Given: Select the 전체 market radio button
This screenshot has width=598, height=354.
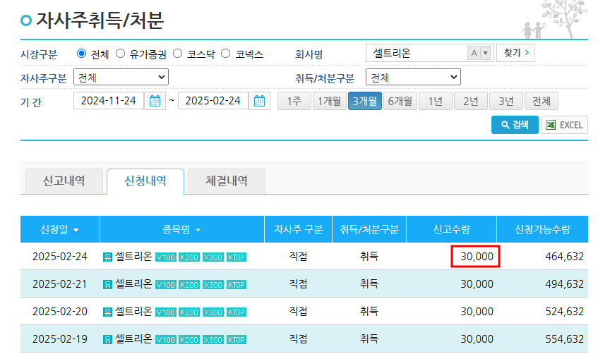Looking at the screenshot, I should pyautogui.click(x=81, y=54).
